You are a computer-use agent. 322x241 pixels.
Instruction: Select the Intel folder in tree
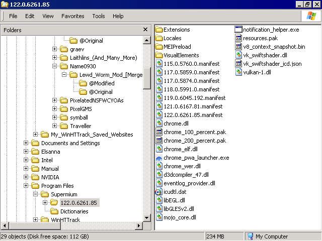(x=47, y=160)
